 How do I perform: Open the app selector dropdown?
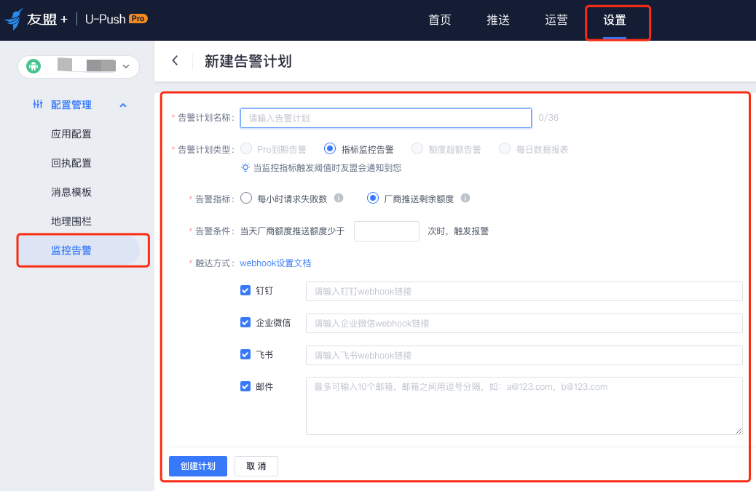point(79,66)
